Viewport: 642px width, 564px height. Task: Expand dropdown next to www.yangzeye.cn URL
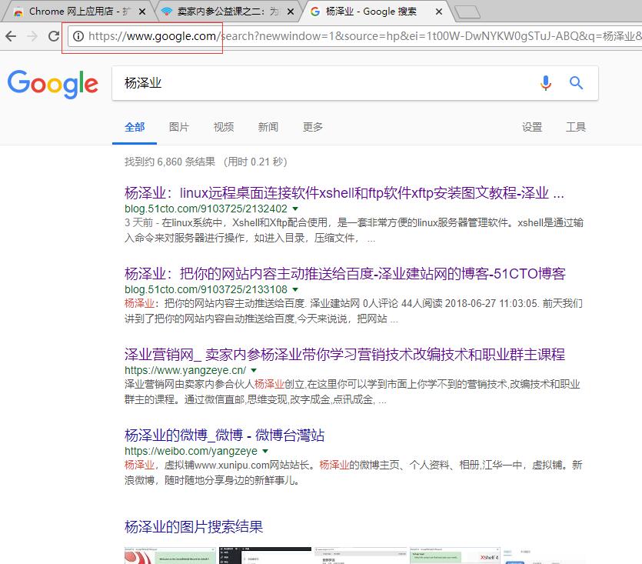tap(254, 370)
